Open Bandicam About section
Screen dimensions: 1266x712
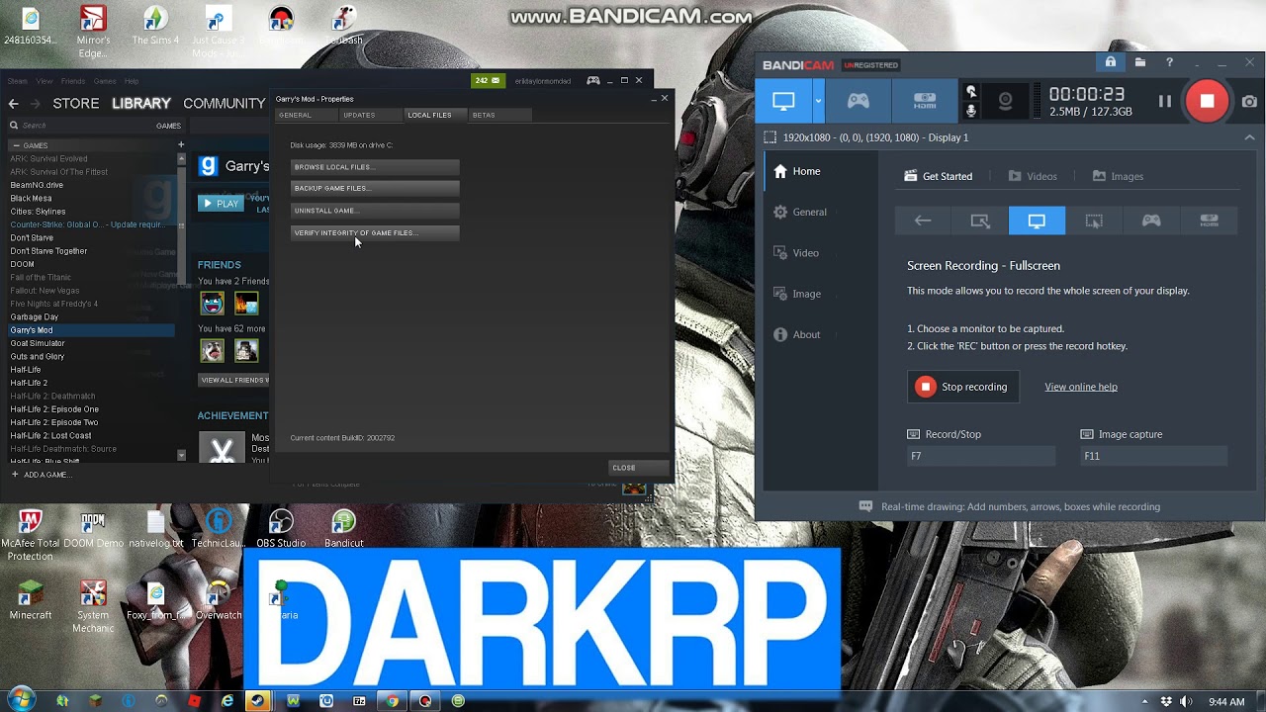797,334
